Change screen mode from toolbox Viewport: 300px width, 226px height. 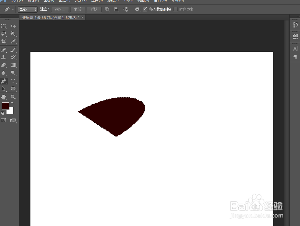(13, 120)
